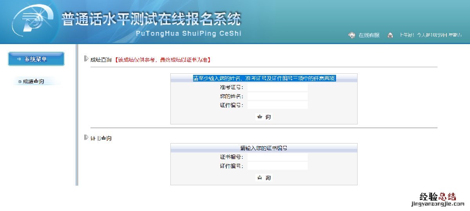Click the highlighted instruction text about 任意两项
Viewport: 470px width, 211px height.
point(264,78)
